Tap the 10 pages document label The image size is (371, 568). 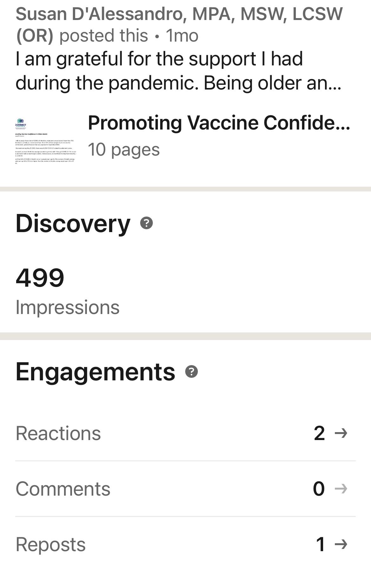[x=124, y=150]
